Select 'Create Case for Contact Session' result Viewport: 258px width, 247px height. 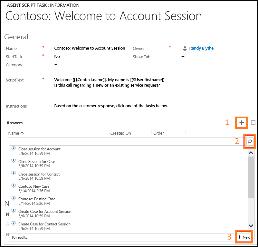click(x=44, y=226)
